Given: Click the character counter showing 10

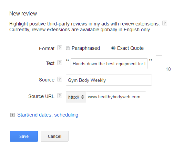Looking at the screenshot, I should 168,69.
